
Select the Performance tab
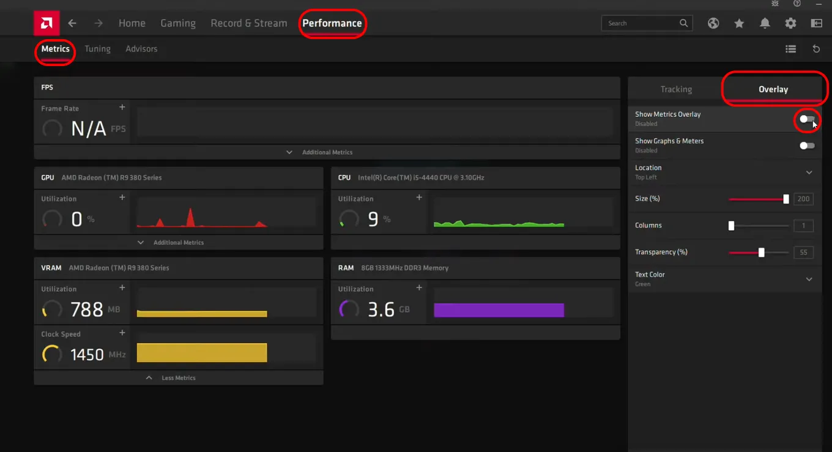tap(332, 23)
